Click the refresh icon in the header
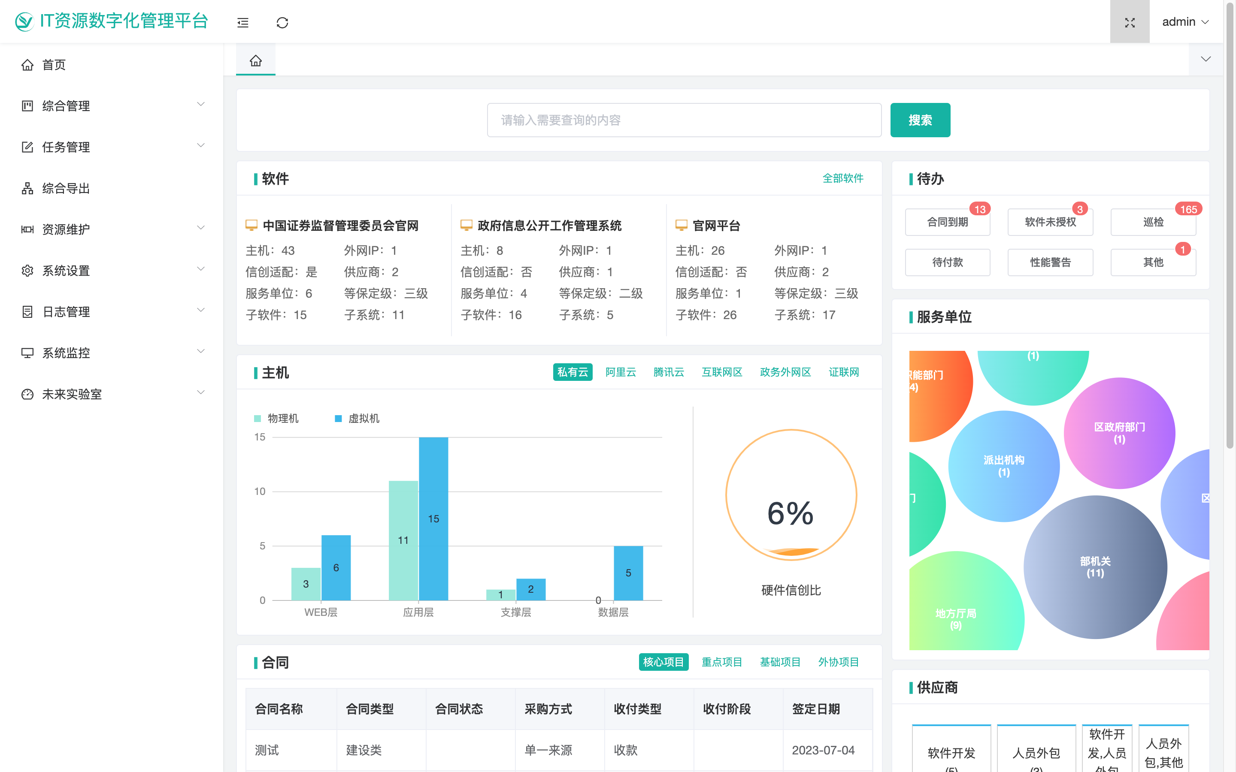The image size is (1236, 772). [x=282, y=22]
